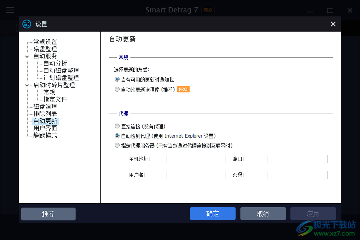Close the Smart Defrag main window
The image size is (360, 240).
(x=350, y=10)
